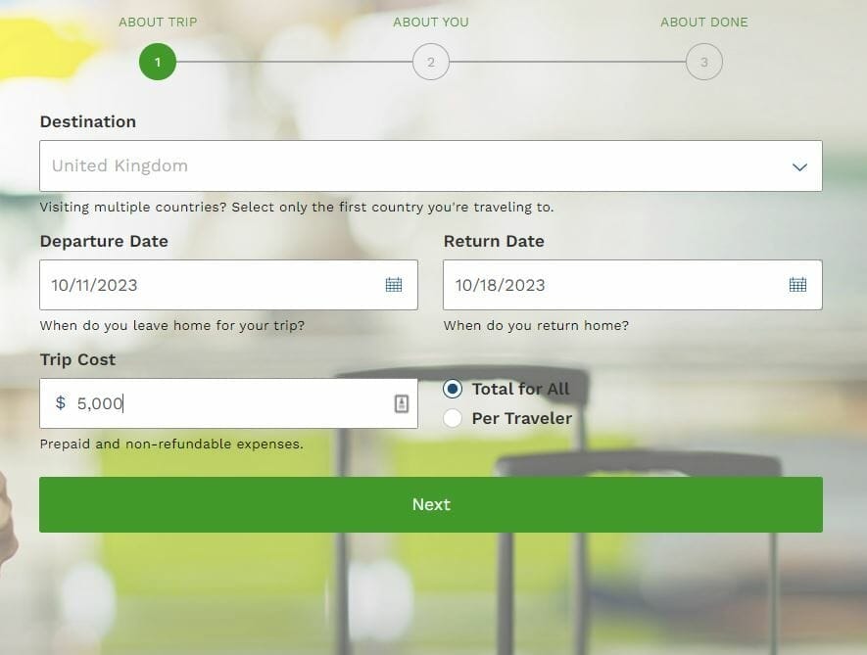Click the Destination field label
867x655 pixels.
point(88,121)
